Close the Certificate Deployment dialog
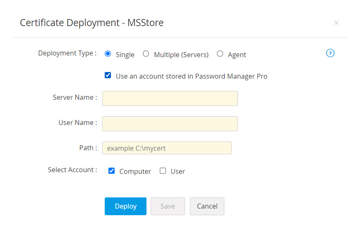The image size is (358, 233). (x=336, y=23)
